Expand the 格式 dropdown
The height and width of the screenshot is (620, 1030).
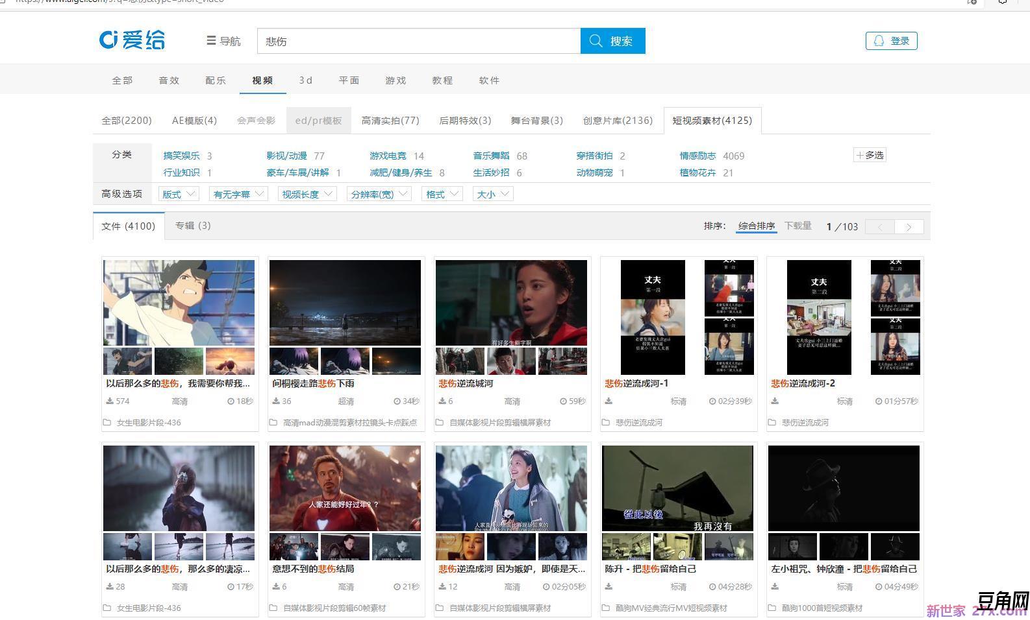(x=442, y=194)
